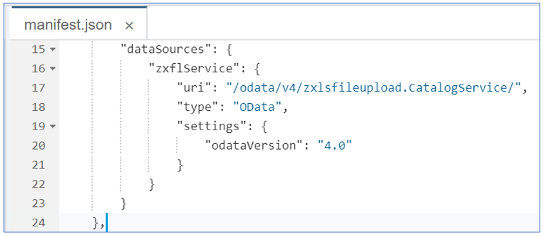Screen dimensions: 543x236
Task: Fold the settings block at line 19
Action: coord(53,126)
